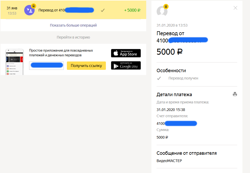Click the "Детали платежа" section heading
This screenshot has width=250, height=173.
pos(174,95)
